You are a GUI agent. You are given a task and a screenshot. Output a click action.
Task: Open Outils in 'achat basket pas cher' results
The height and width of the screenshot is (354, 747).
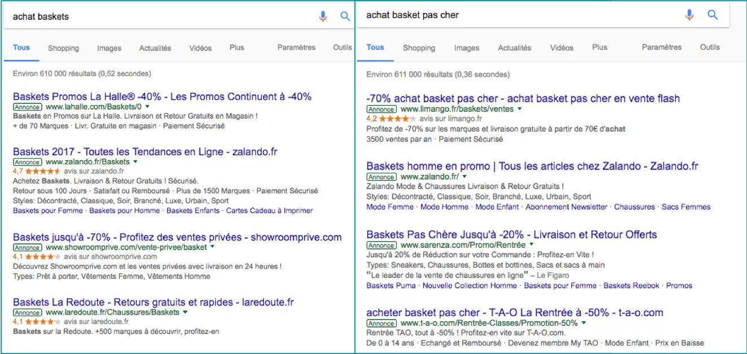coord(710,47)
